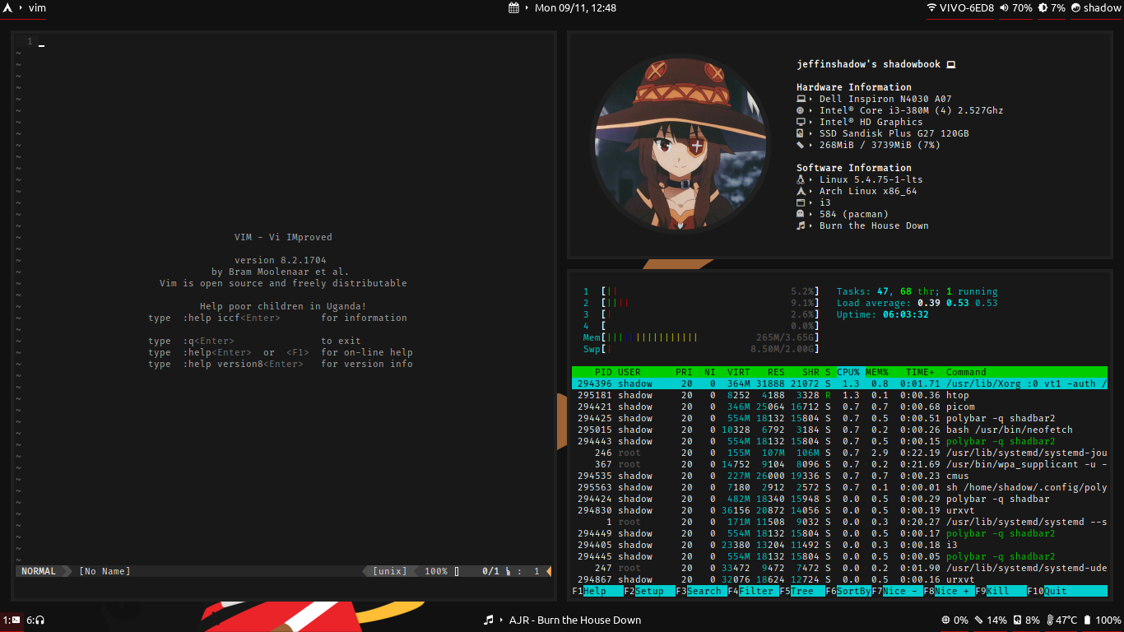Image resolution: width=1124 pixels, height=632 pixels.
Task: Click vim line 1 text area
Action: 295,42
